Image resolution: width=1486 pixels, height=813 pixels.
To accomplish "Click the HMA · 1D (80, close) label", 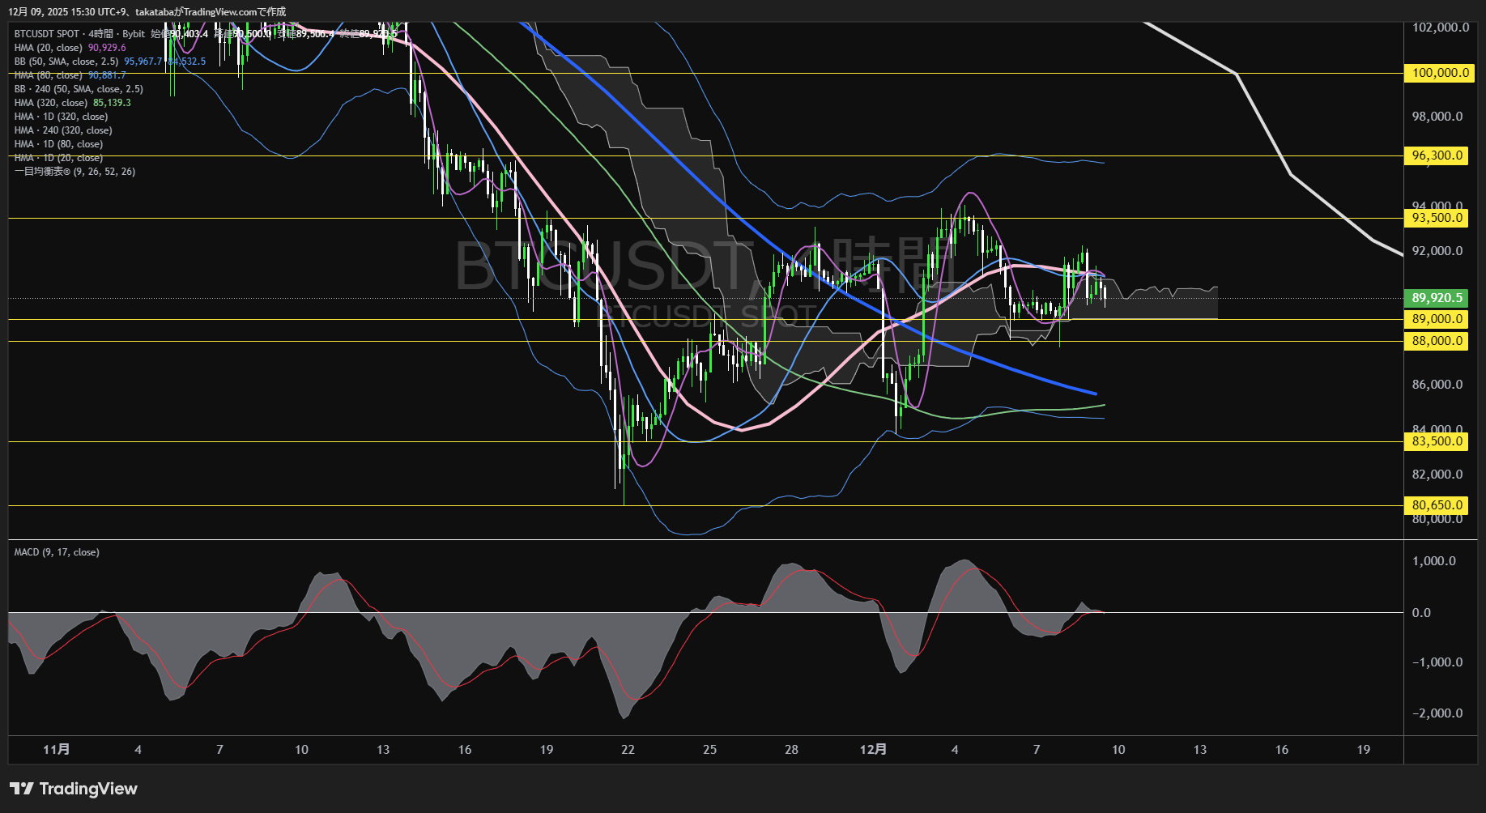I will (58, 144).
